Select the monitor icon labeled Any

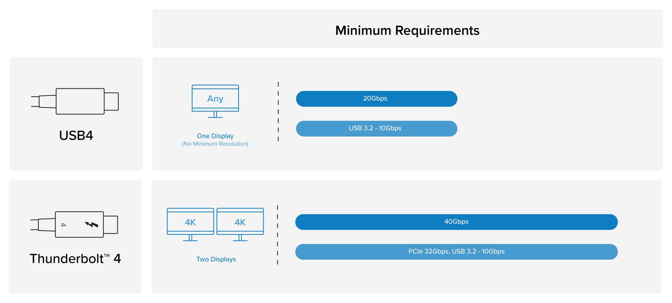coord(215,100)
